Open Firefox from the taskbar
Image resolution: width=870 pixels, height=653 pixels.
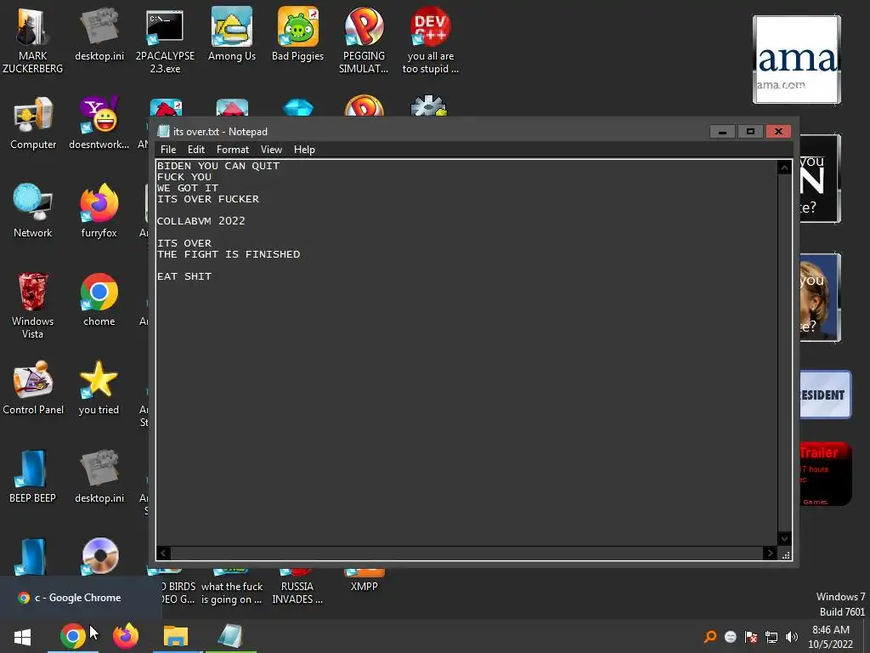pos(126,636)
